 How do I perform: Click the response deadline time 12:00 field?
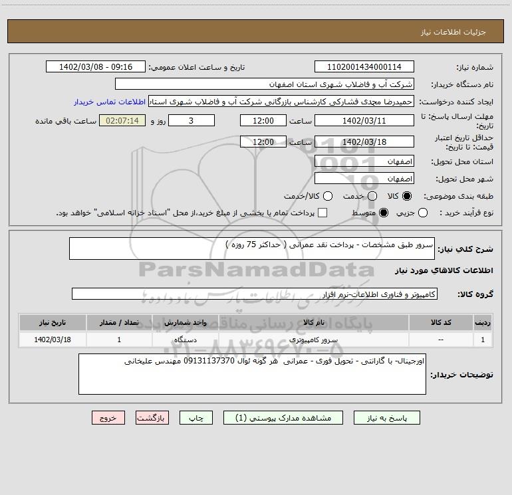pyautogui.click(x=263, y=120)
